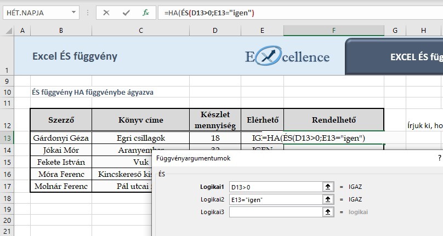Select column C header
This screenshot has width=443, height=236.
click(x=141, y=31)
